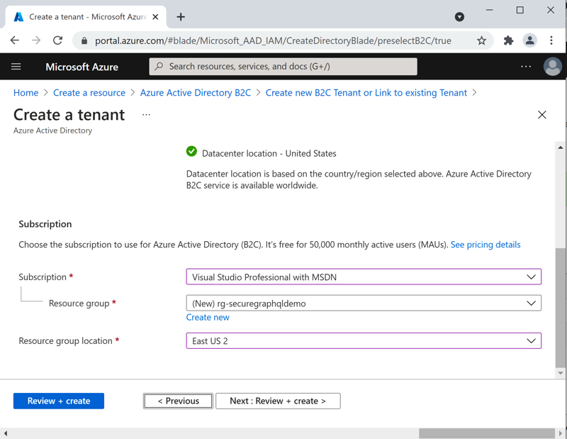The image size is (567, 439).
Task: Bookmark this page with the star icon
Action: point(481,40)
